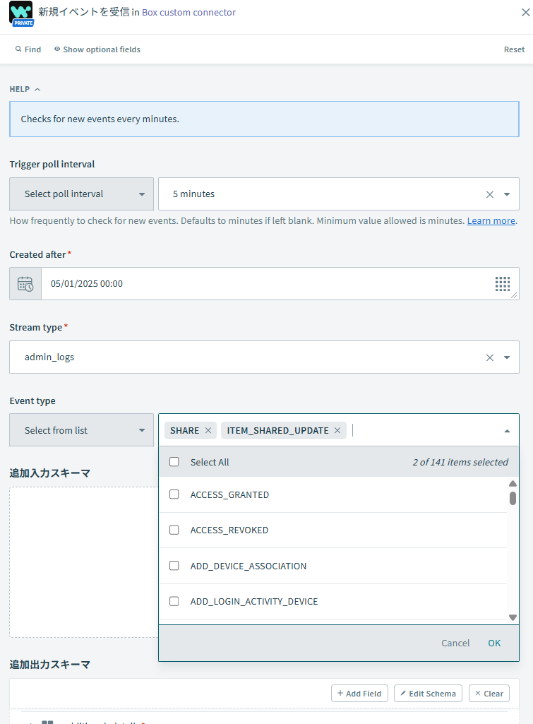Viewport: 533px width, 724px height.
Task: Clear the 5 minutes poll interval value
Action: point(490,194)
